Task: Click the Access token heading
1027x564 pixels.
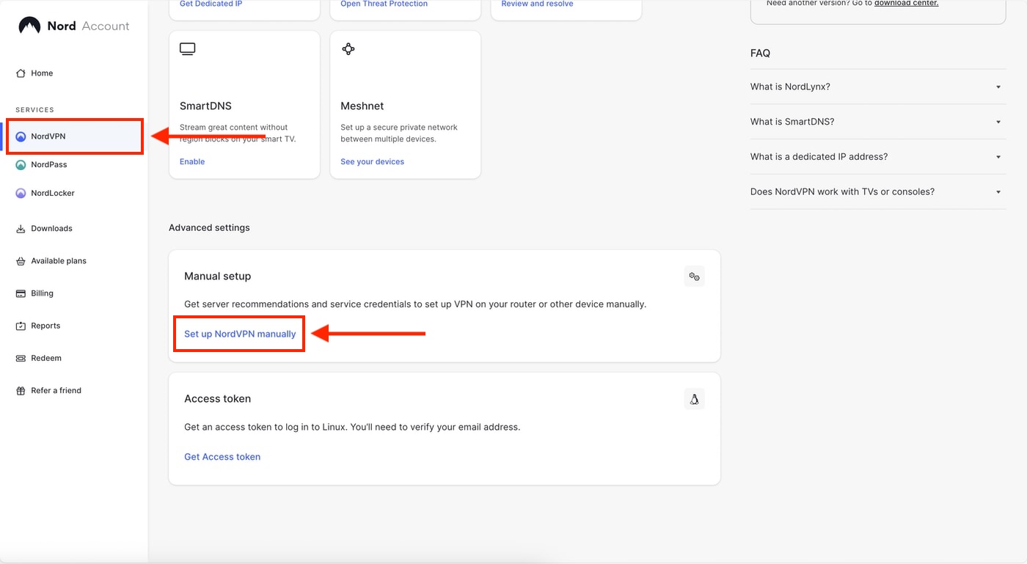Action: pyautogui.click(x=217, y=399)
